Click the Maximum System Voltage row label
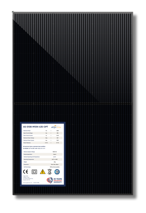 click(x=29, y=152)
